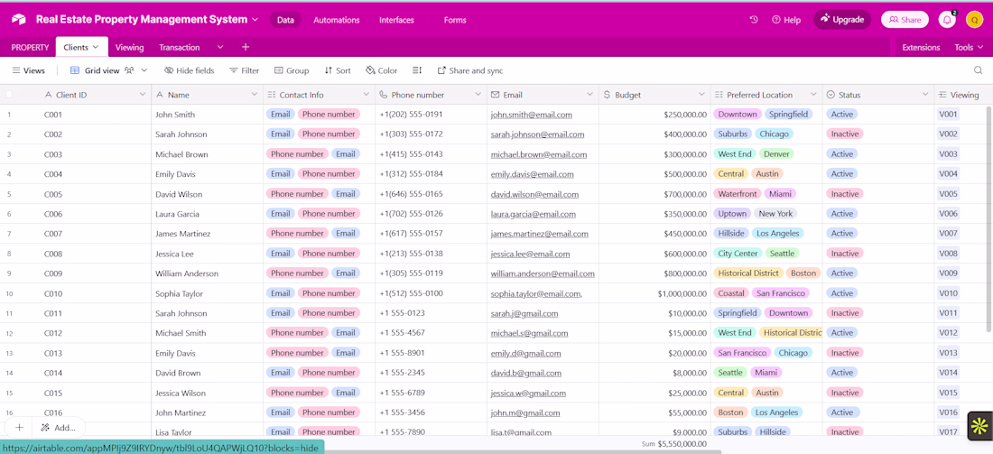Click the Help button
This screenshot has height=454, width=993.
click(x=786, y=20)
